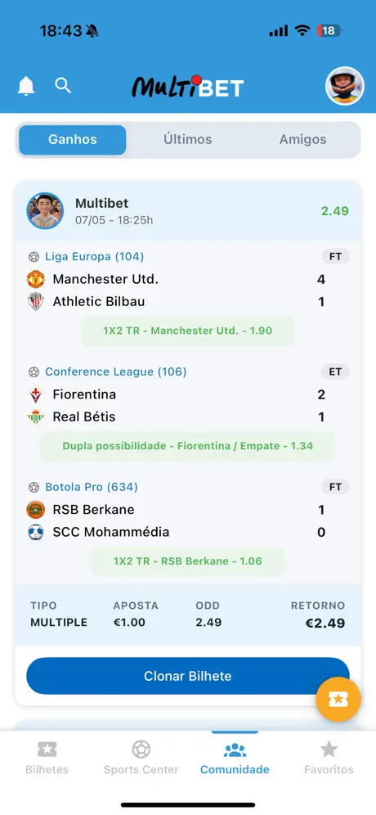Open notifications bell icon
This screenshot has height=815, width=376.
coord(26,86)
